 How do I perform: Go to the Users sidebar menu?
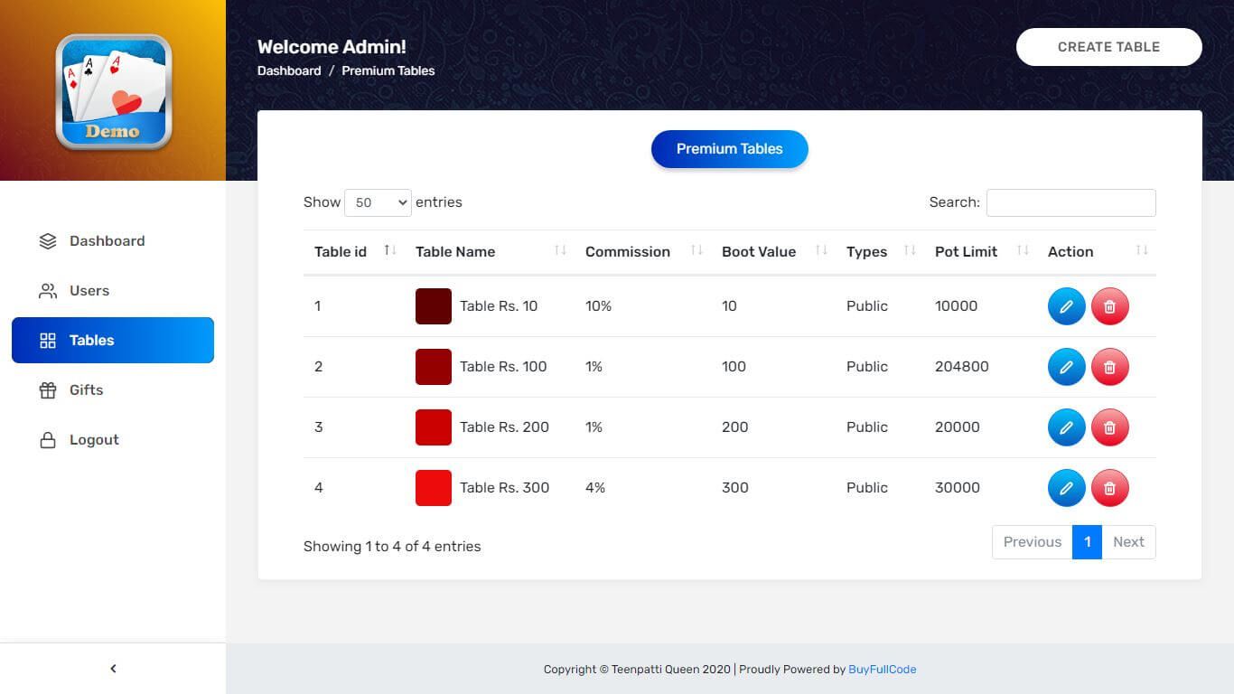click(89, 291)
